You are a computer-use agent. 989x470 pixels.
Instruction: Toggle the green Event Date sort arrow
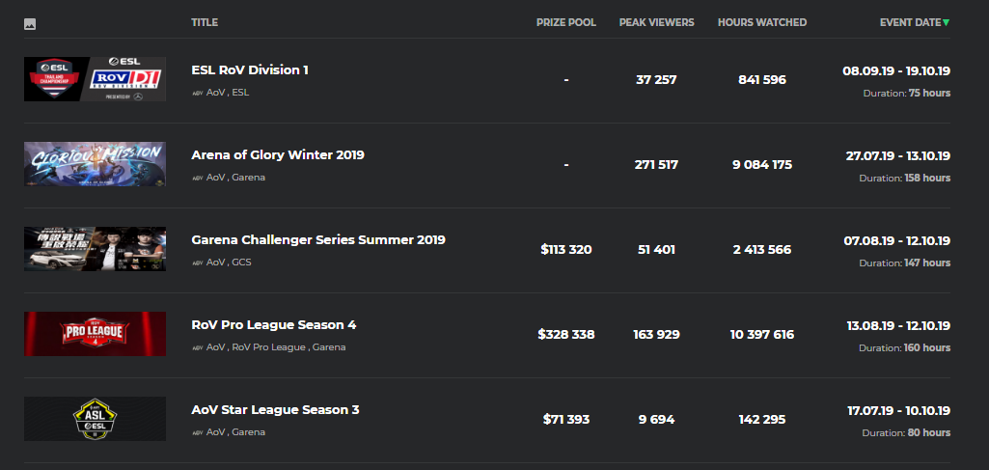click(946, 22)
